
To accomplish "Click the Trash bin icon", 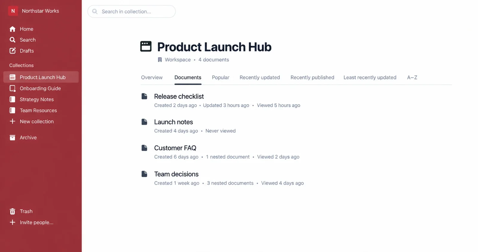I will [13, 211].
